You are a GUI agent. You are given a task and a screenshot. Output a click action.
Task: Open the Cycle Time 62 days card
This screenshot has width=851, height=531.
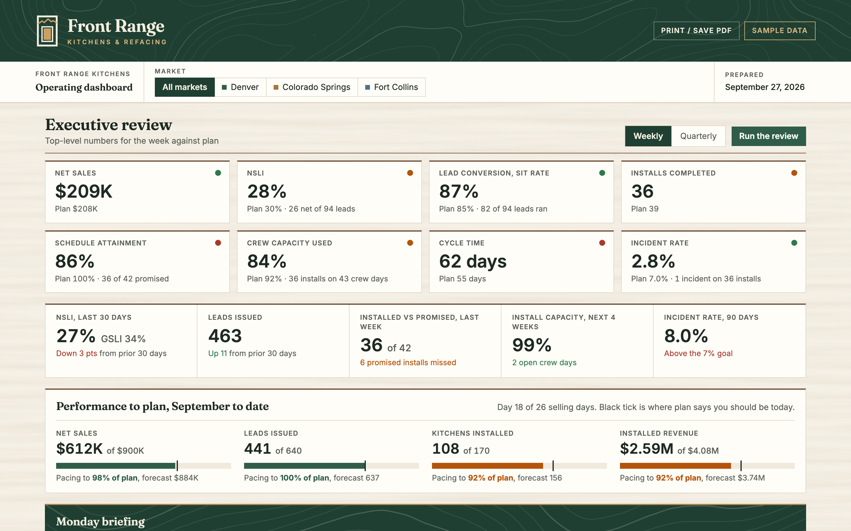pos(521,262)
